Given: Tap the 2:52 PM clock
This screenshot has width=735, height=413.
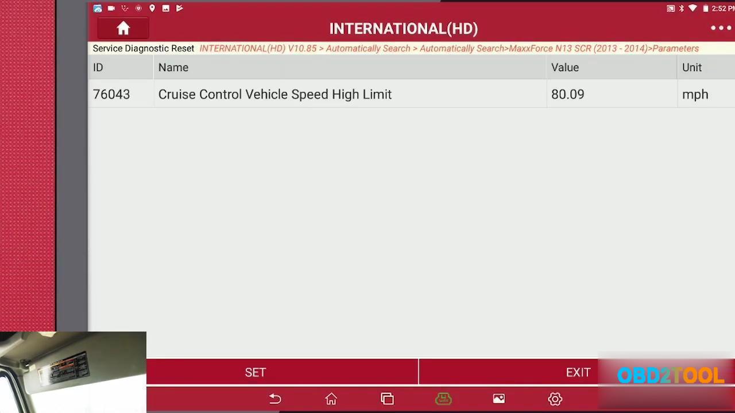Looking at the screenshot, I should coord(723,8).
